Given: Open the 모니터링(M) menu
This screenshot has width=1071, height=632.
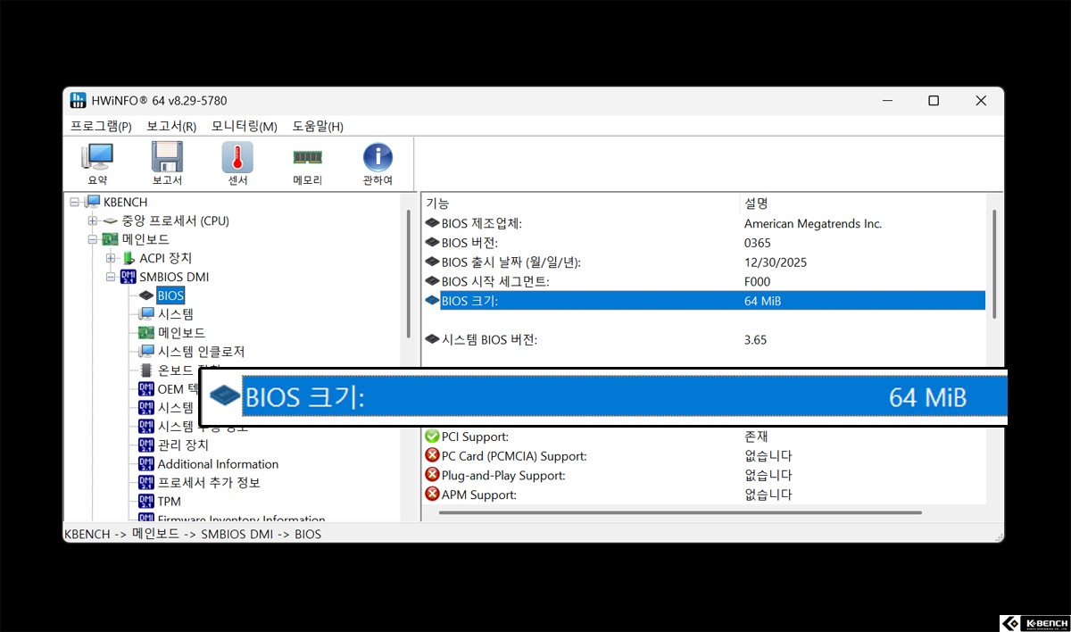Looking at the screenshot, I should 244,127.
